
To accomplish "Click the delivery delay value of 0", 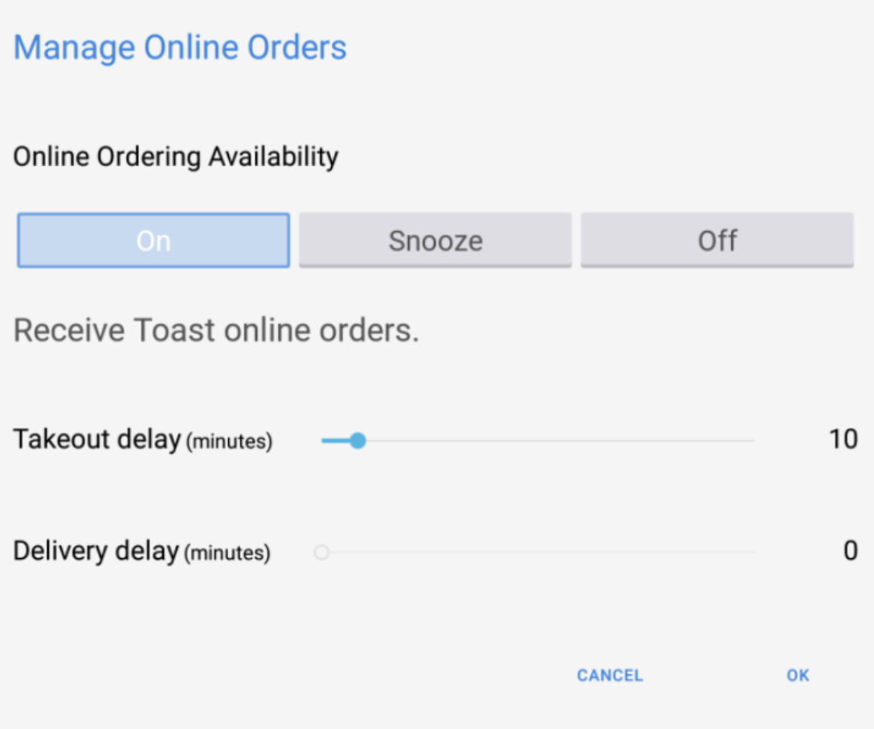I will tap(849, 550).
